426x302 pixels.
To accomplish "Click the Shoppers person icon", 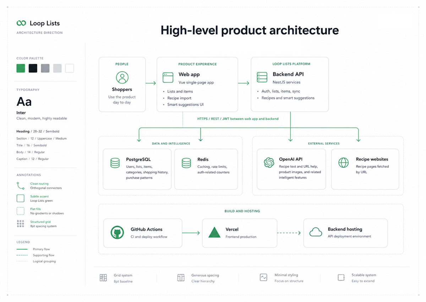I will click(x=122, y=78).
